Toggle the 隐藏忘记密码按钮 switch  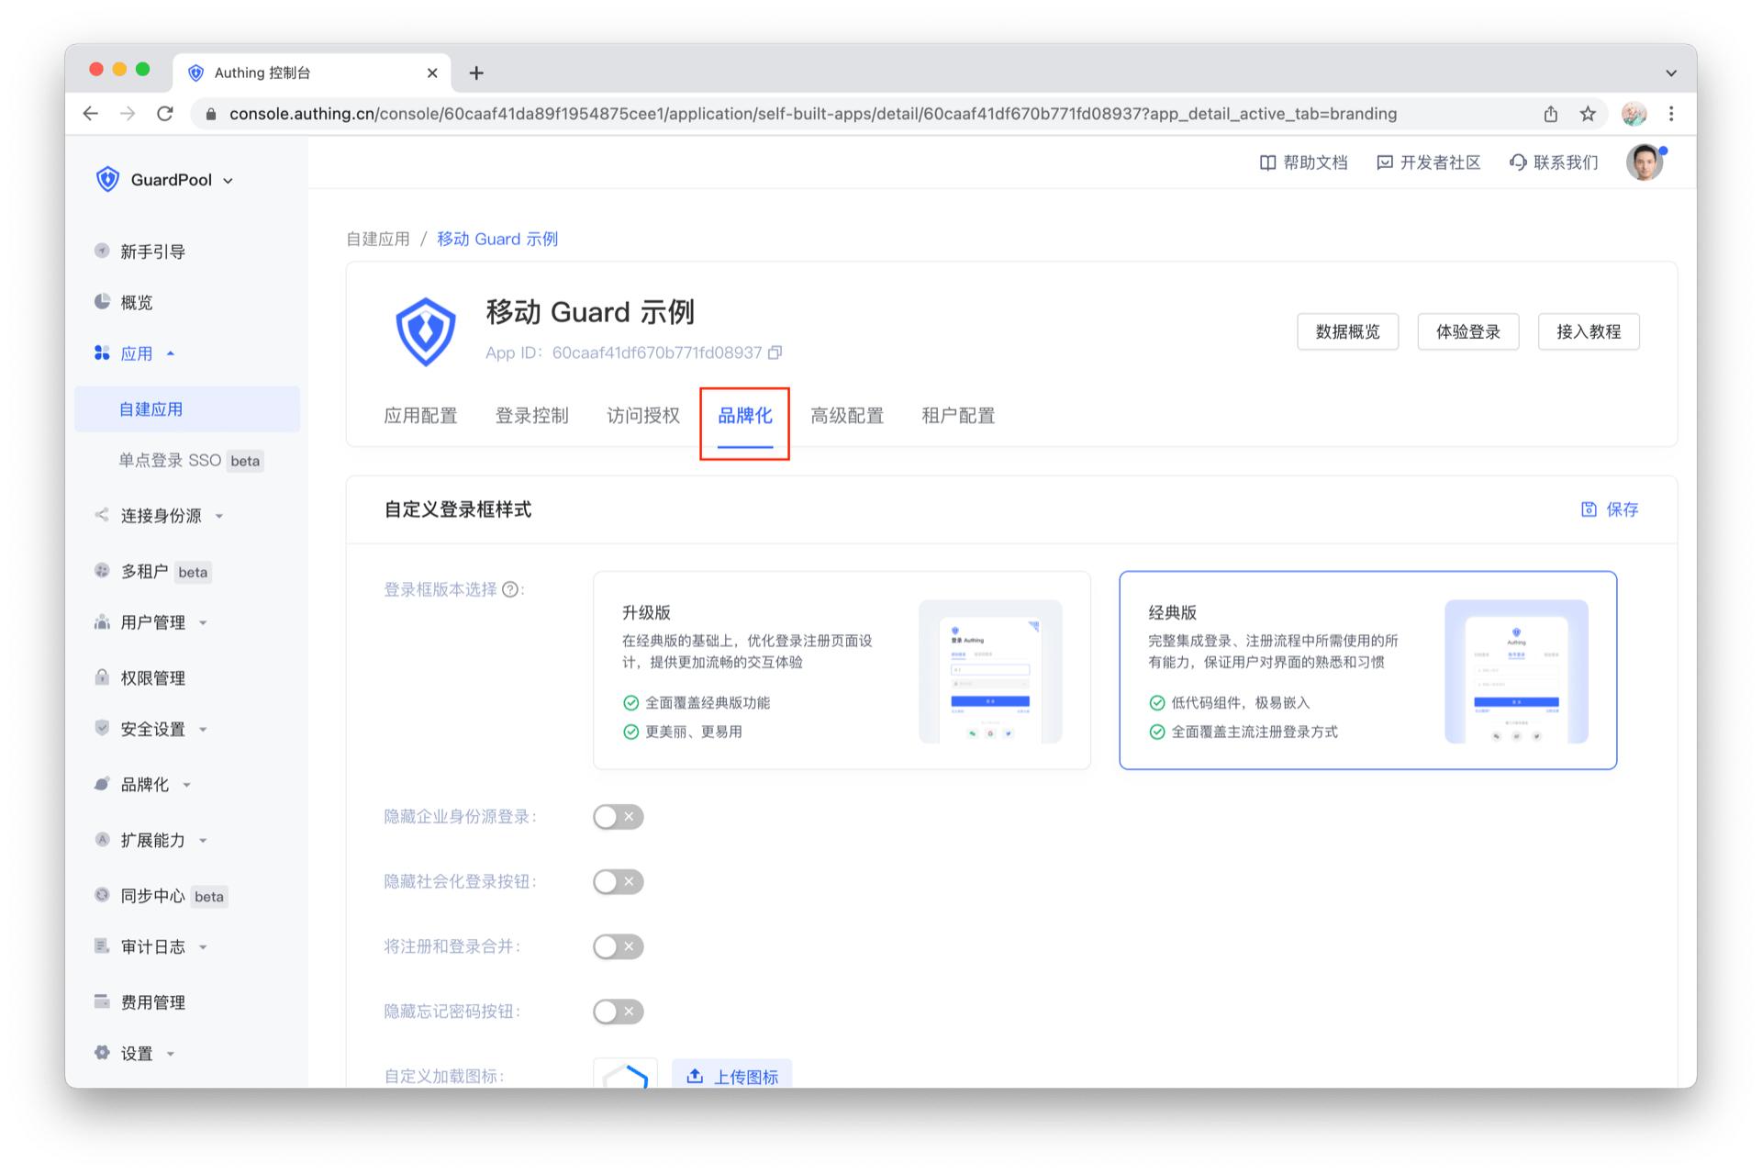(x=618, y=1012)
